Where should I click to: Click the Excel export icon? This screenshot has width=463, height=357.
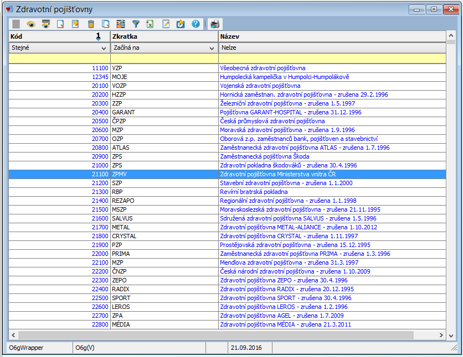150,24
